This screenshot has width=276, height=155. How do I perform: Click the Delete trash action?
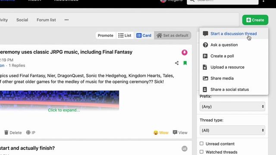[13, 133]
